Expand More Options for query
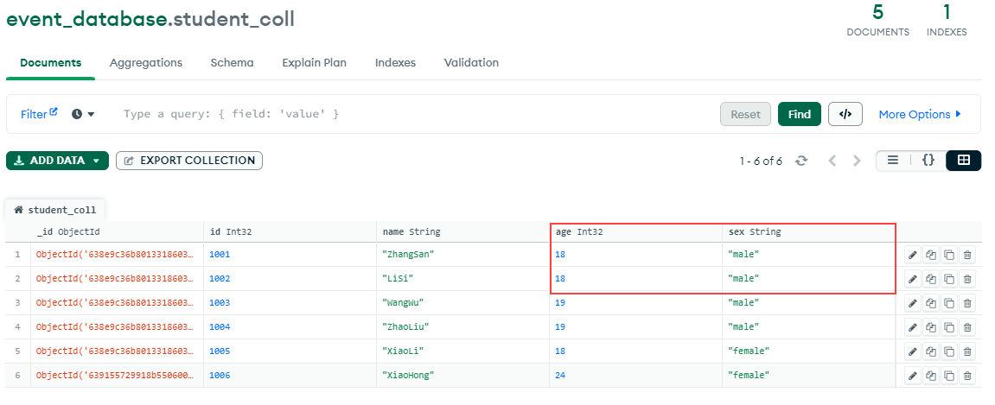This screenshot has height=405, width=995. [920, 114]
